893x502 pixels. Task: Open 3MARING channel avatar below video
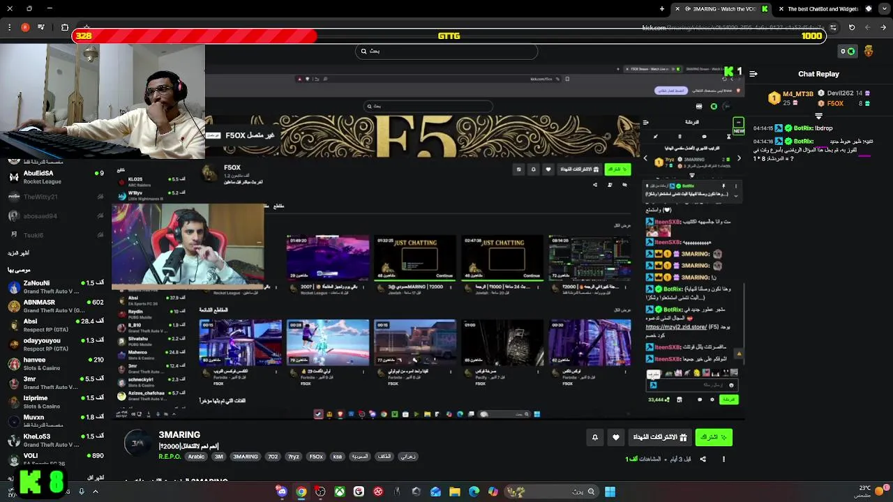(138, 443)
